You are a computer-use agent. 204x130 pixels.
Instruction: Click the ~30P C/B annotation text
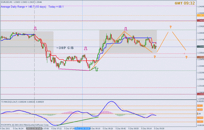(x=65, y=48)
